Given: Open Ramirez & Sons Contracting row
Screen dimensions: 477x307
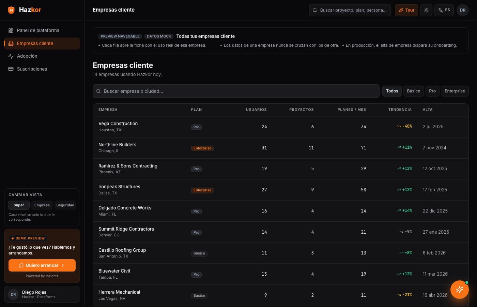Looking at the screenshot, I should tap(280, 169).
